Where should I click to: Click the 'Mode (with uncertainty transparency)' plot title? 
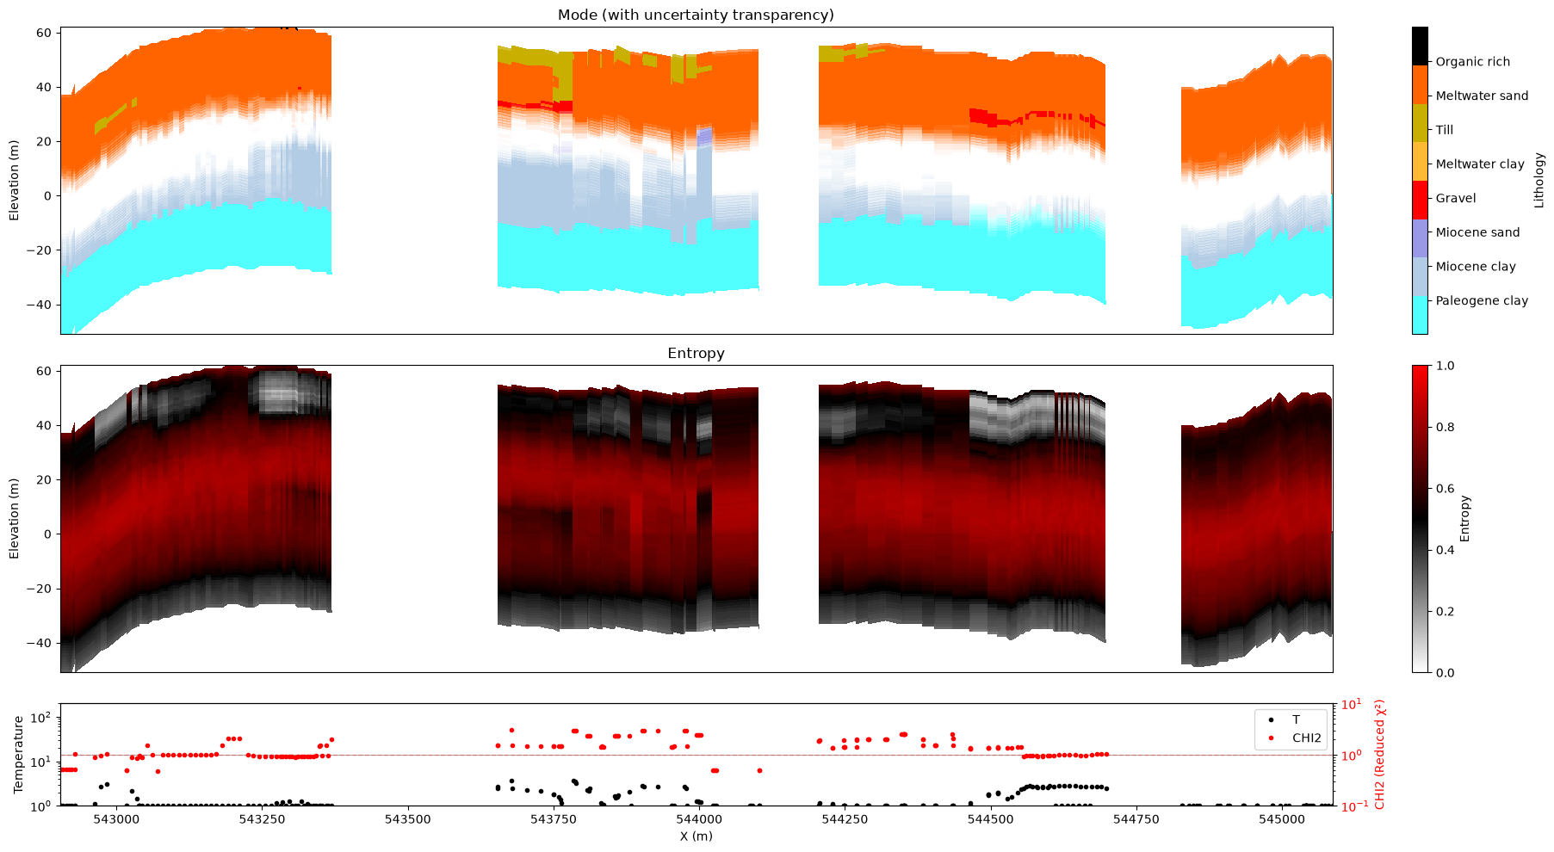pos(696,15)
